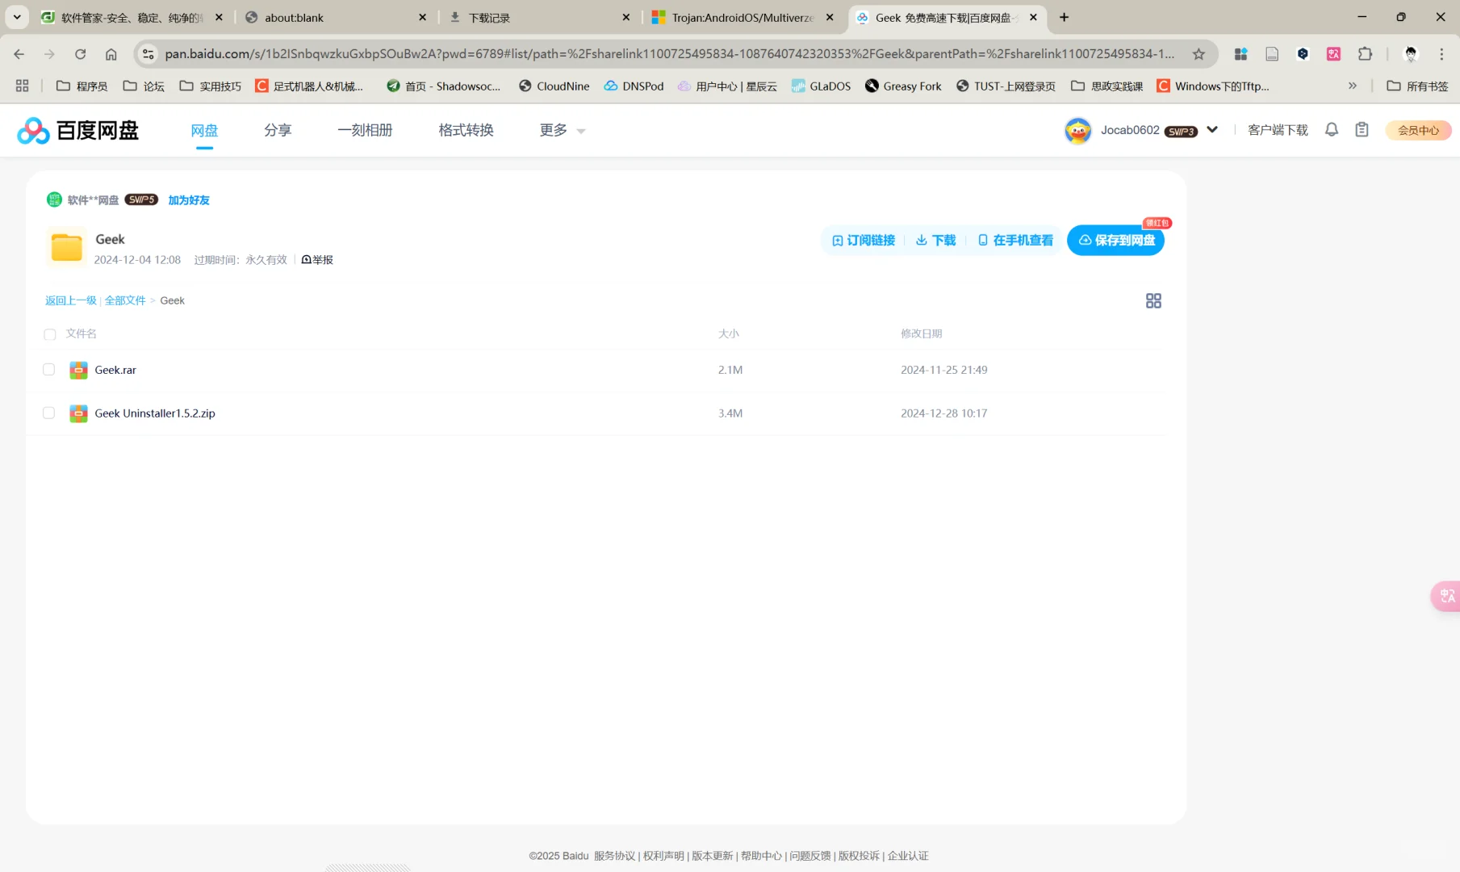Screen dimensions: 1460x872
Task: Click the 加为好友 link
Action: point(188,199)
